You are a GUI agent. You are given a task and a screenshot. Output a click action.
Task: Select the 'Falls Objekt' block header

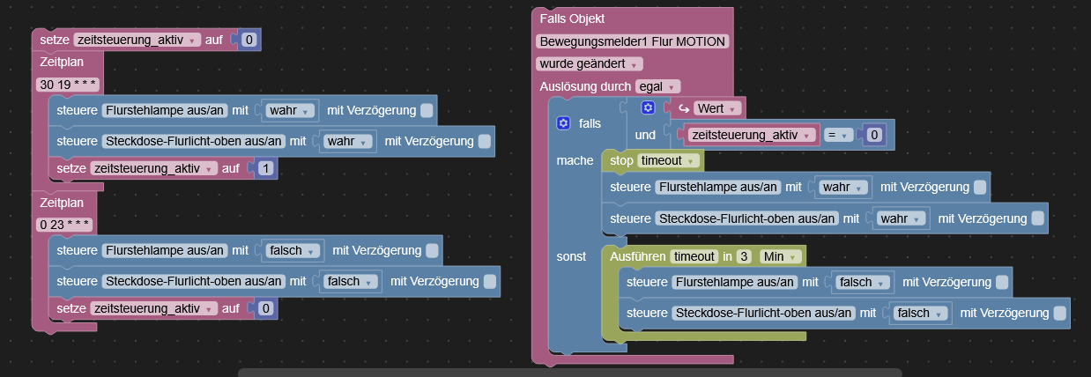pos(572,18)
